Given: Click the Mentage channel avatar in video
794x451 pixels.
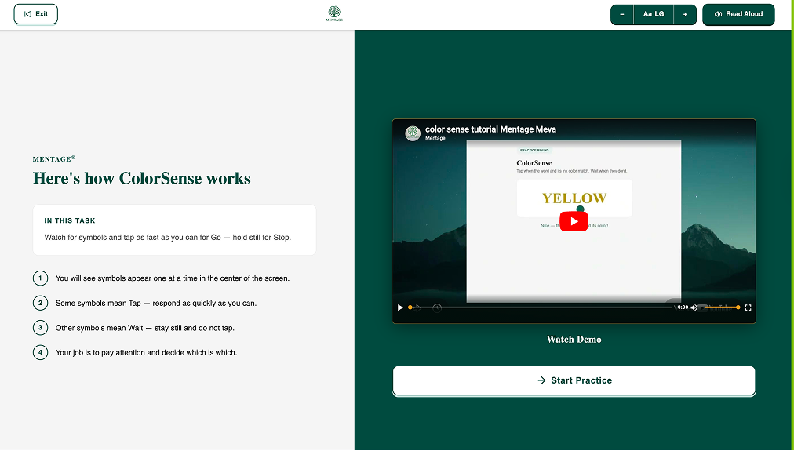Looking at the screenshot, I should [413, 133].
